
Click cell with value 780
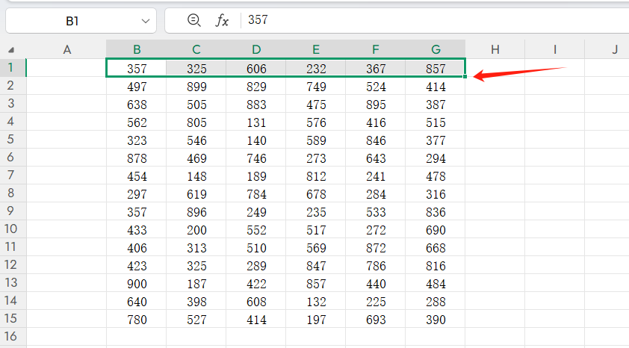pos(137,320)
